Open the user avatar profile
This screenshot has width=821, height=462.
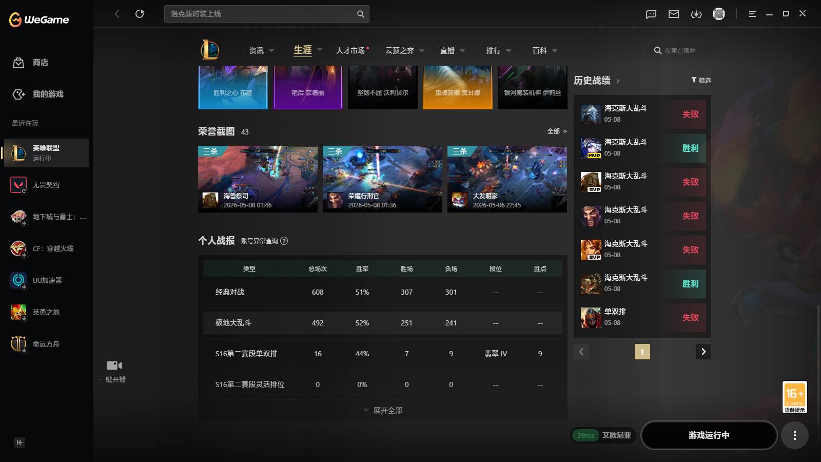click(719, 14)
